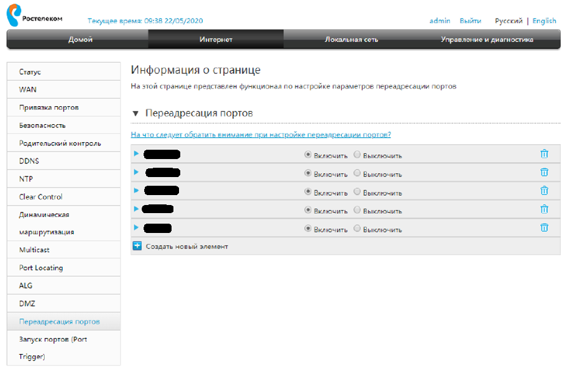Viewport: 570px width, 374px height.
Task: Open DMZ in the sidebar
Action: pos(26,303)
